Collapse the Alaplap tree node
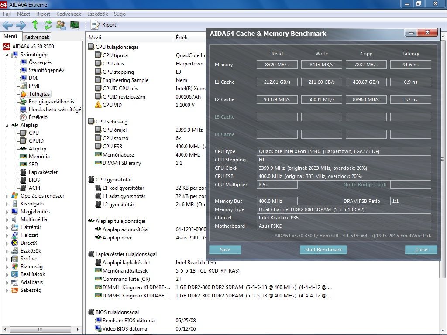This screenshot has height=335, width=447. point(7,125)
